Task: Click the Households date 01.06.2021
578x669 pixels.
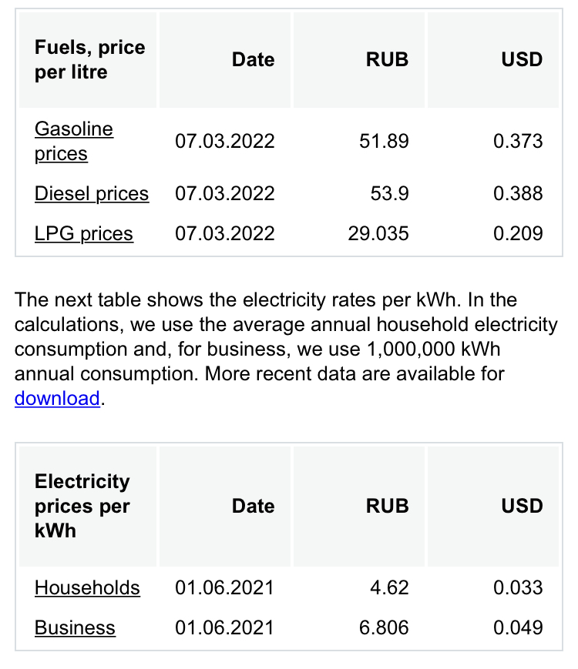Action: (224, 588)
